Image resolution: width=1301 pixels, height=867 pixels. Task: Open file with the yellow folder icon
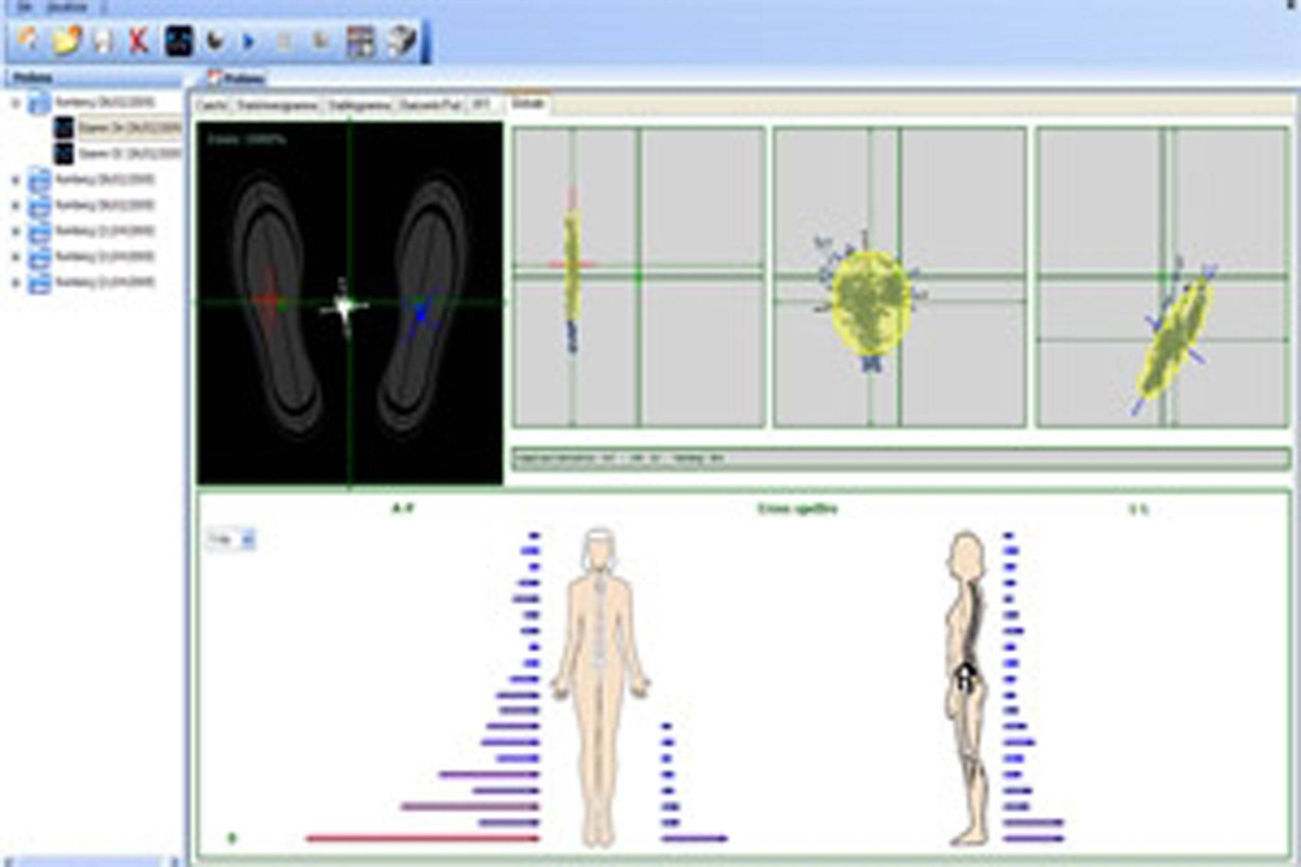click(66, 41)
